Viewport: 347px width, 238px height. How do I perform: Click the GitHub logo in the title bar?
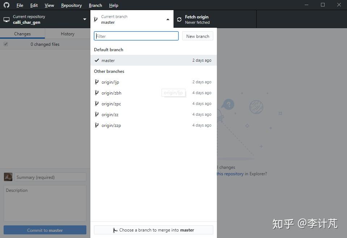pyautogui.click(x=6, y=5)
